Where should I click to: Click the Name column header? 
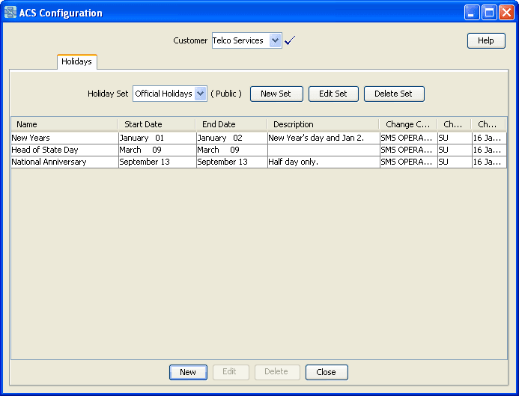click(x=64, y=124)
